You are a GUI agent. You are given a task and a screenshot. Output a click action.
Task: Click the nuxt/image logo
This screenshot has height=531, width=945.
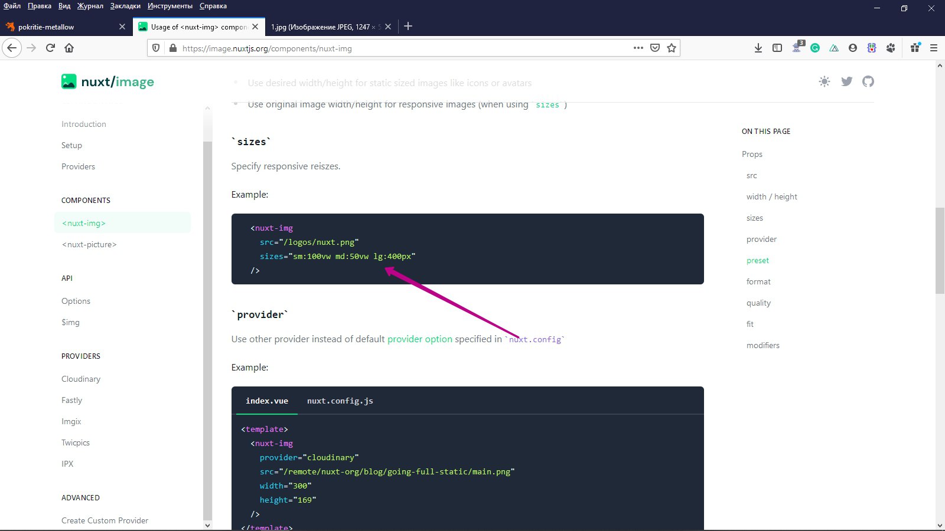tap(107, 81)
